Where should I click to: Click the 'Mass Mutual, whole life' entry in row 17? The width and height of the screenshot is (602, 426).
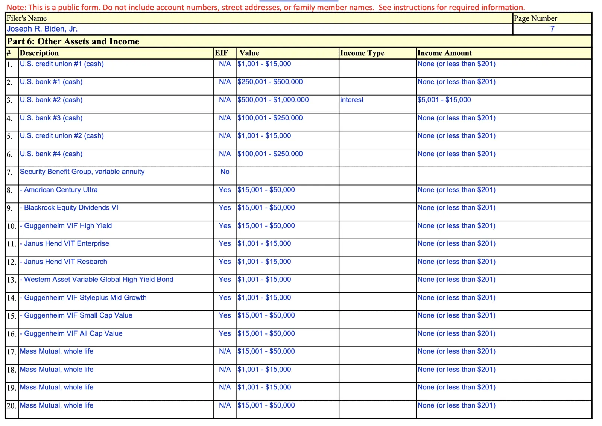click(x=56, y=351)
